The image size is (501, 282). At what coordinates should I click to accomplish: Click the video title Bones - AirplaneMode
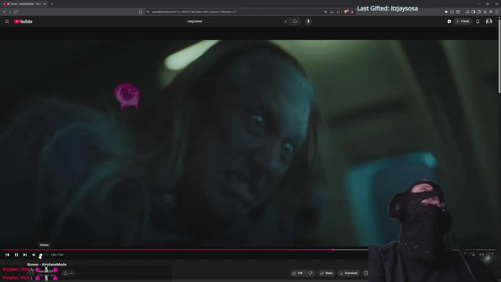point(47,265)
